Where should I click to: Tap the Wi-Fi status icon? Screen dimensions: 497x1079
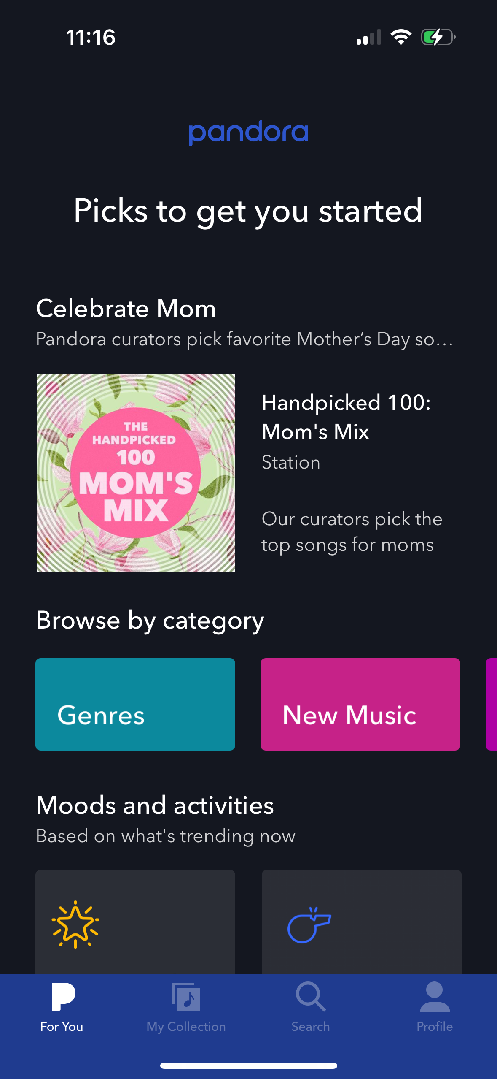400,37
